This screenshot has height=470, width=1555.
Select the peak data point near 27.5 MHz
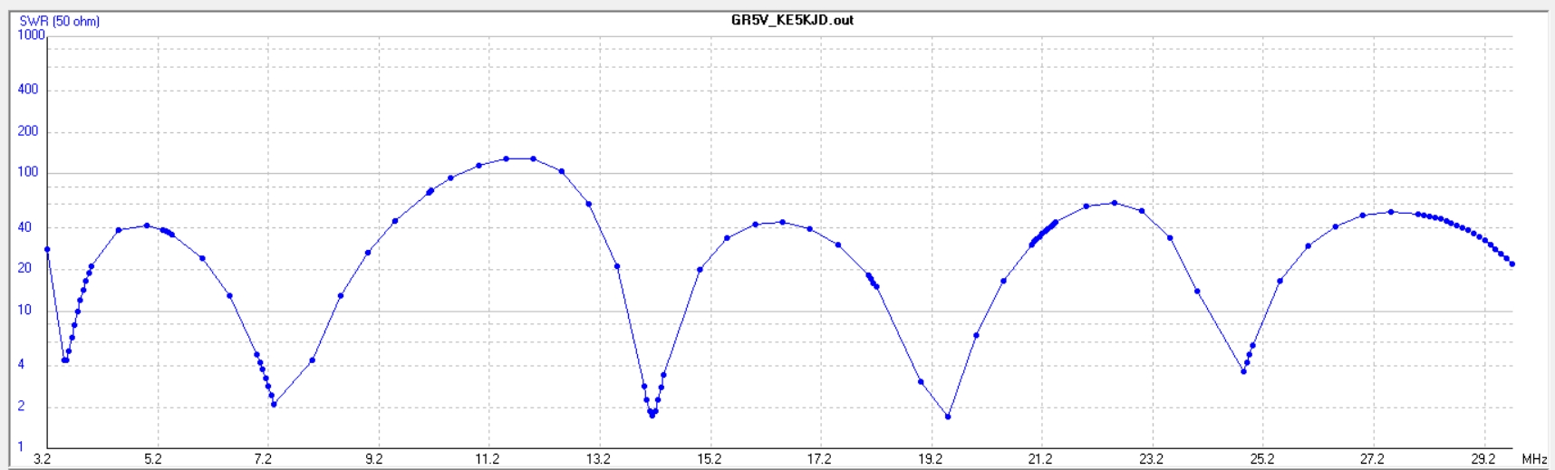[x=1391, y=212]
